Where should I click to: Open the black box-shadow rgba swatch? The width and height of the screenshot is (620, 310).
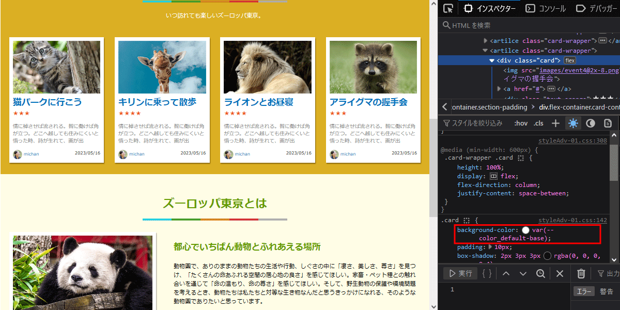547,256
